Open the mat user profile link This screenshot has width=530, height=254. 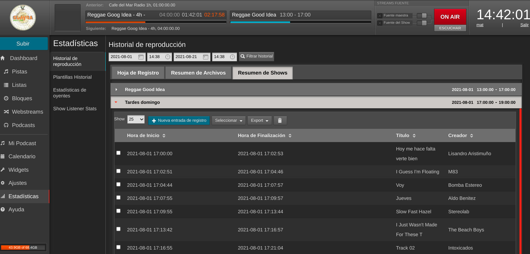[480, 25]
